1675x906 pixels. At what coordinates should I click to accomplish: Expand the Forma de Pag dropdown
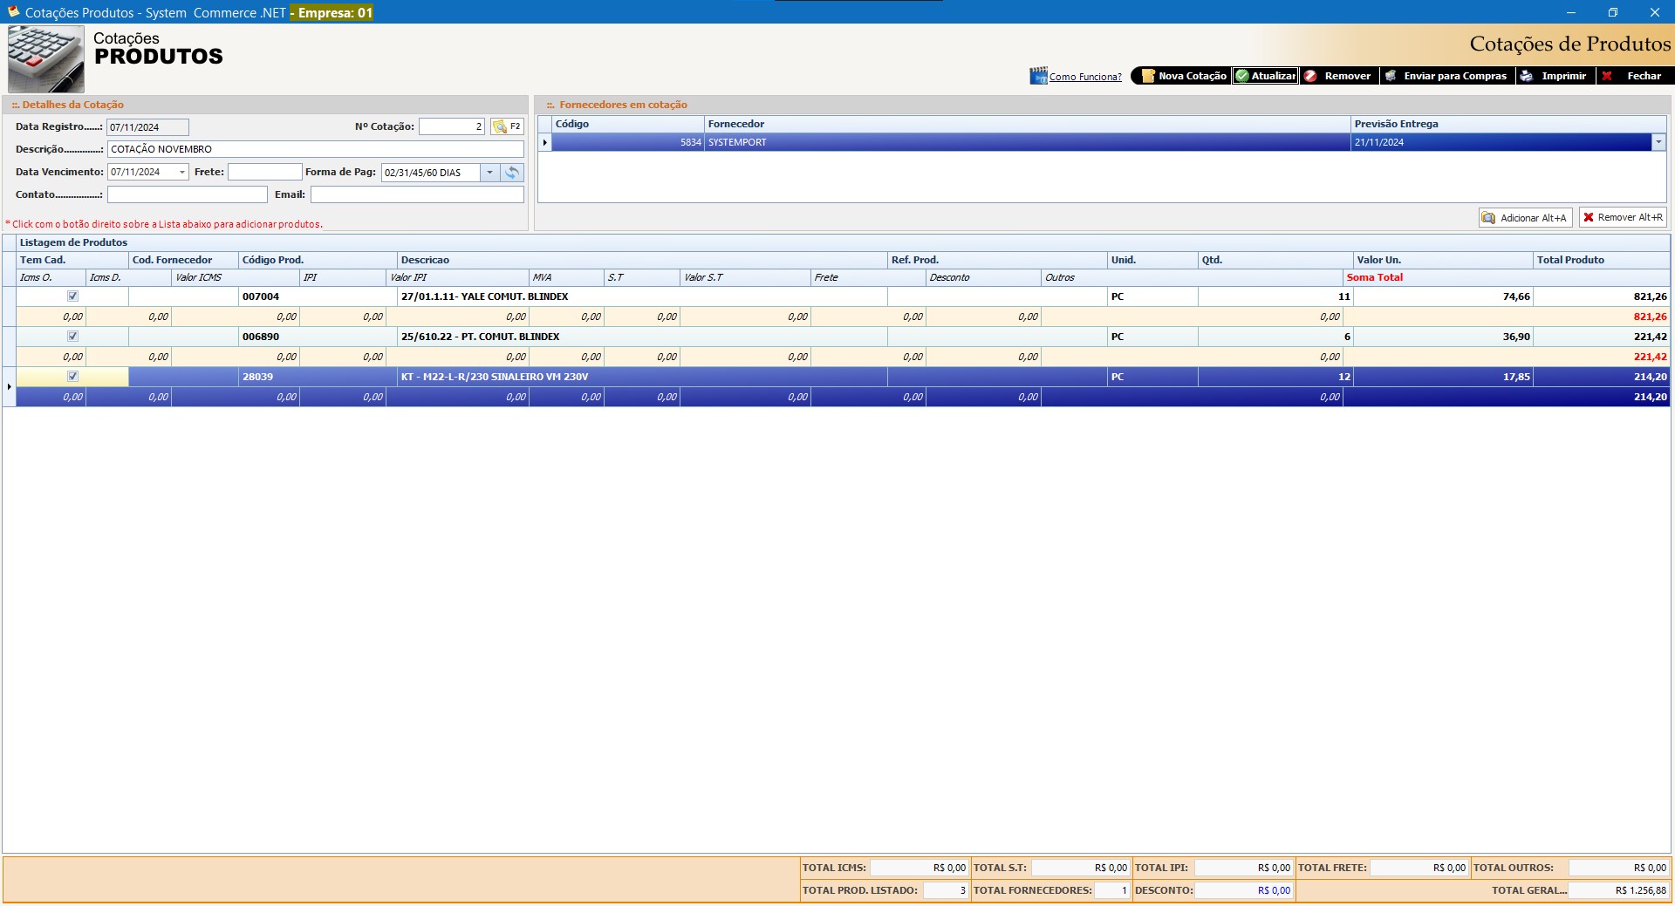tap(490, 173)
